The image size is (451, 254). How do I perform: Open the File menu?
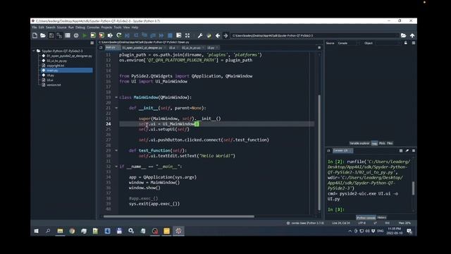point(35,28)
